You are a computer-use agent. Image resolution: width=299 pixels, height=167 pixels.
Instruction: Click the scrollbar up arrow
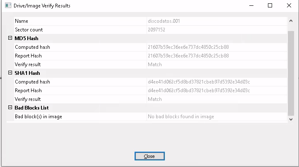(x=291, y=21)
